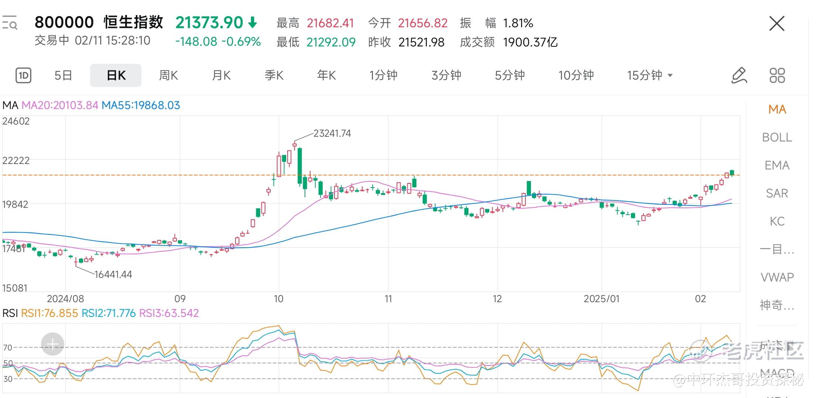Open the stock search list icon
820x398 pixels.
point(10,23)
